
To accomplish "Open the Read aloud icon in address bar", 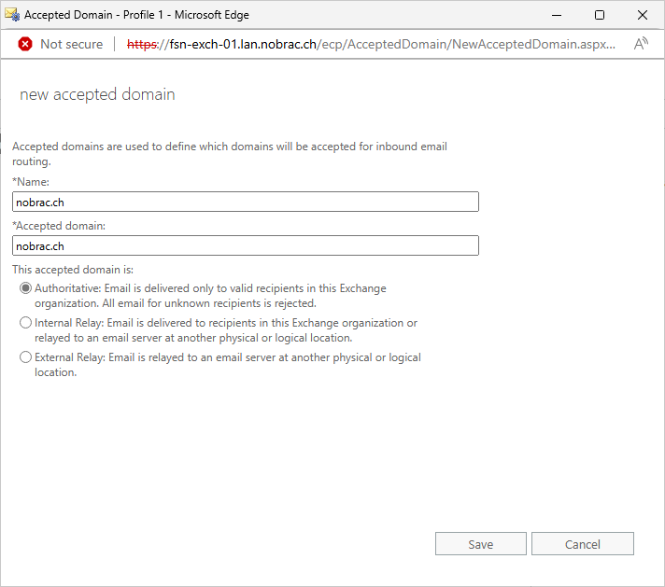I will (641, 44).
